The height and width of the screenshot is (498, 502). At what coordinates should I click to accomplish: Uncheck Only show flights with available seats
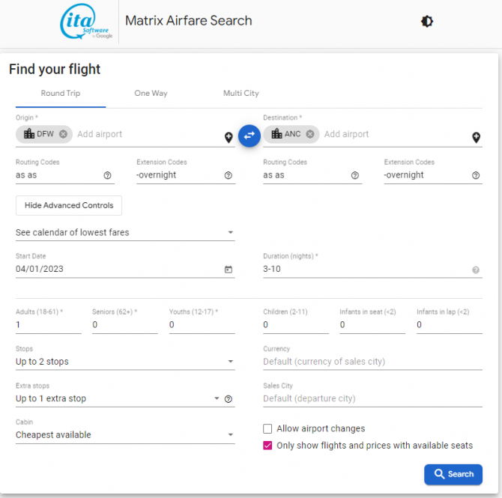(x=267, y=446)
